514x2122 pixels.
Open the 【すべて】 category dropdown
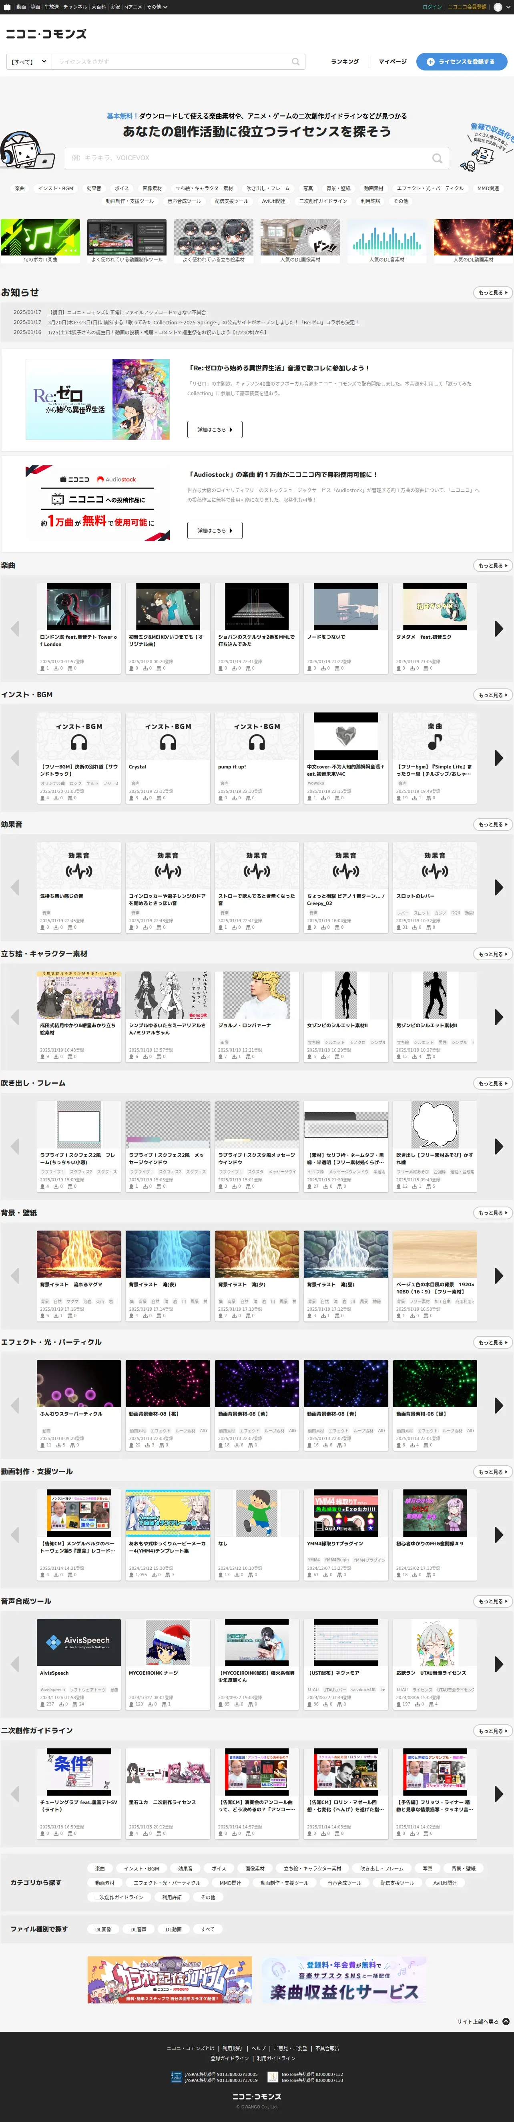(x=29, y=62)
